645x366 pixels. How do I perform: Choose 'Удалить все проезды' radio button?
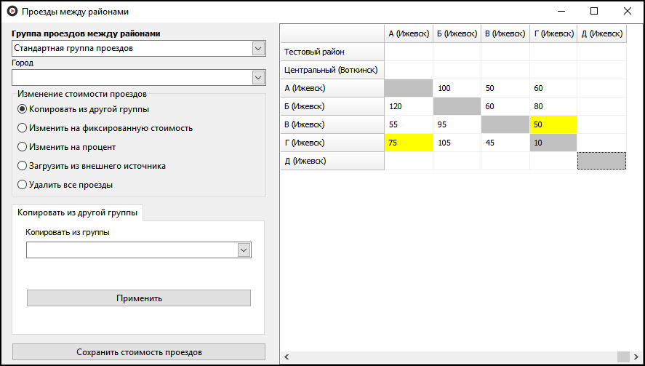pos(22,185)
